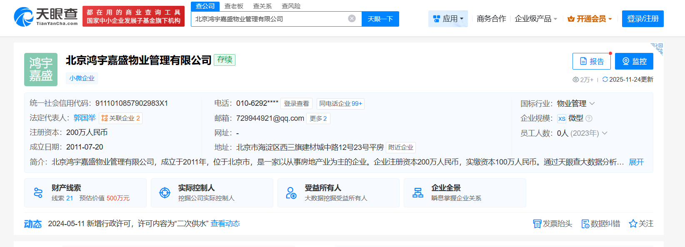Click the question mark icon beside 微型
The image size is (685, 247).
589,118
